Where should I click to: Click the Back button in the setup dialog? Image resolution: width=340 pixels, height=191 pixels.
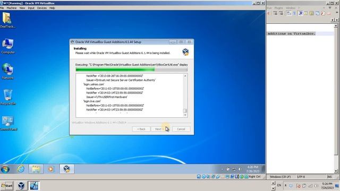141,129
